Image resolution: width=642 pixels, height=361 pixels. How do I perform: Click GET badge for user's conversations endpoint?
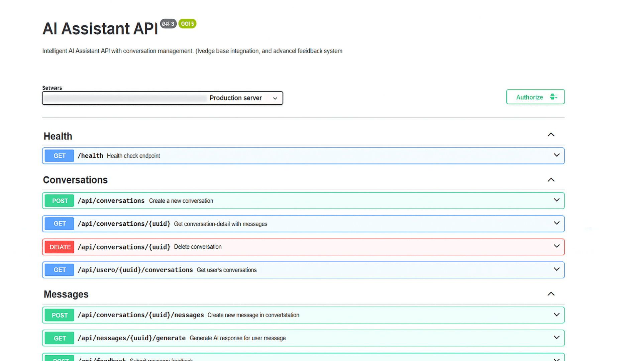(60, 270)
